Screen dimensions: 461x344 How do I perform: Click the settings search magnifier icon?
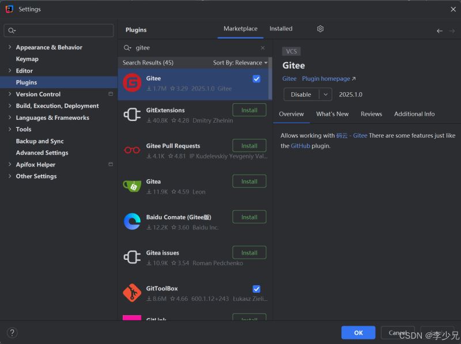tap(12, 31)
